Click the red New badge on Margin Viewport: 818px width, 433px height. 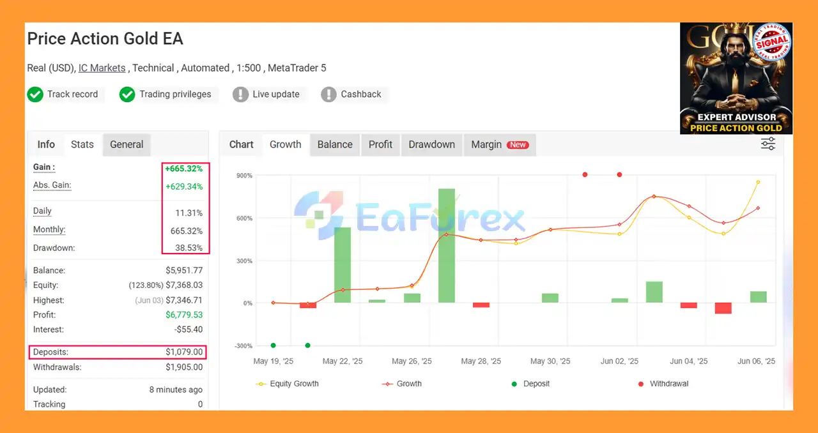point(518,145)
